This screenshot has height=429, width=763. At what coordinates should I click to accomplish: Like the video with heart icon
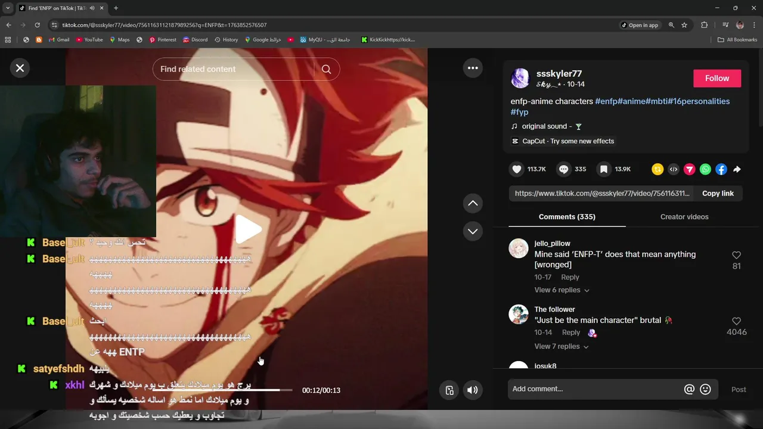point(517,169)
